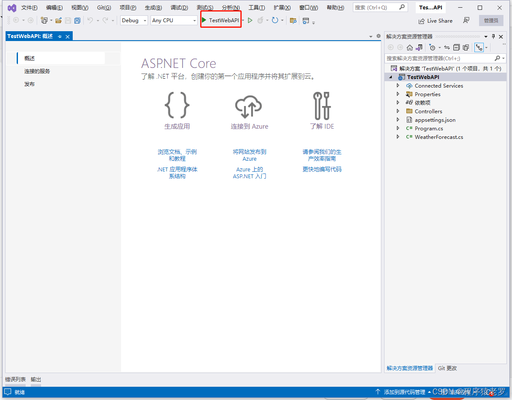Close the Solution Explorer panel

pyautogui.click(x=501, y=37)
